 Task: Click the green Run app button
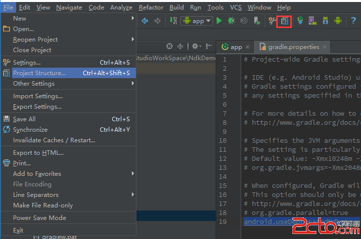(219, 21)
